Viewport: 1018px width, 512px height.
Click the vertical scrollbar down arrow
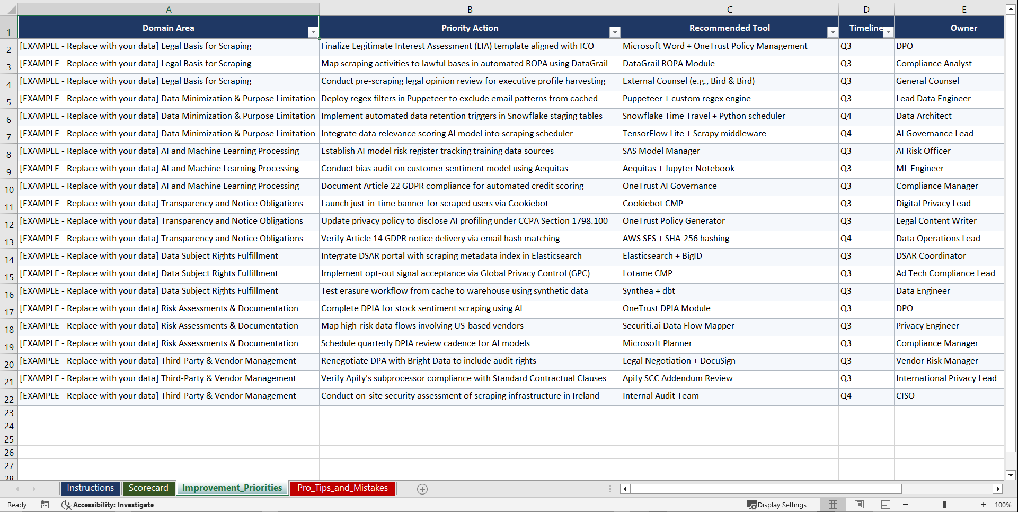coord(1010,476)
